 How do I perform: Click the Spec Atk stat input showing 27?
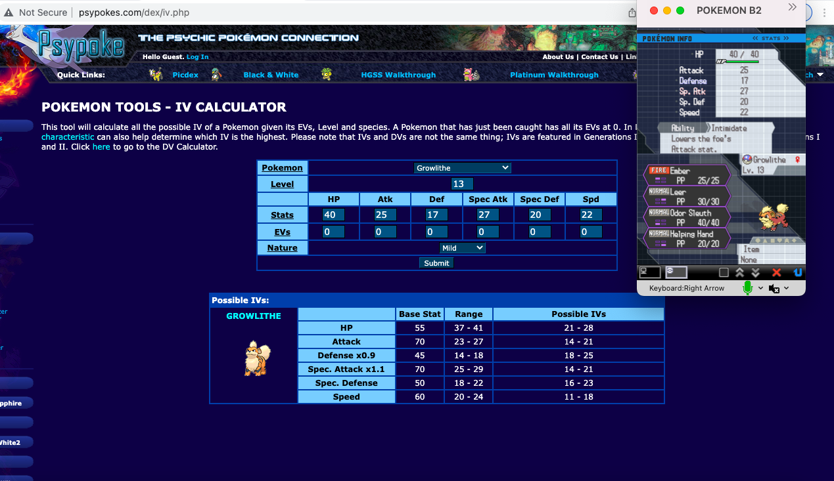(x=488, y=215)
